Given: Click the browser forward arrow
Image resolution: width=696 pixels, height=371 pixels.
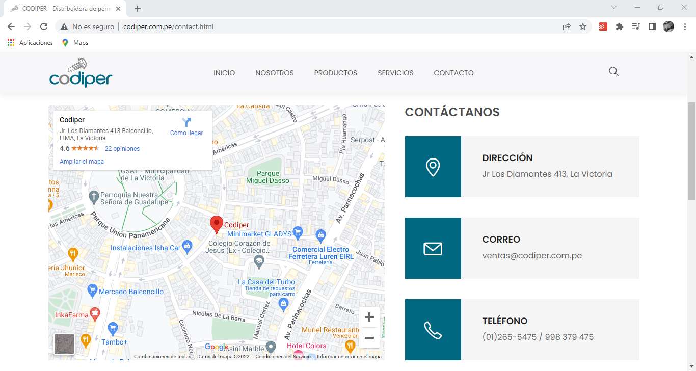Looking at the screenshot, I should click(28, 26).
